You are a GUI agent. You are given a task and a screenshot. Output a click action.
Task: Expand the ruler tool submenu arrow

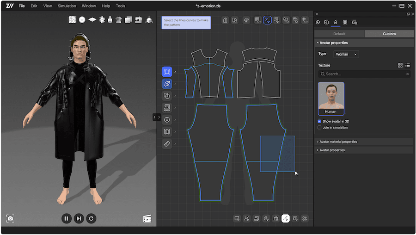pos(175,144)
